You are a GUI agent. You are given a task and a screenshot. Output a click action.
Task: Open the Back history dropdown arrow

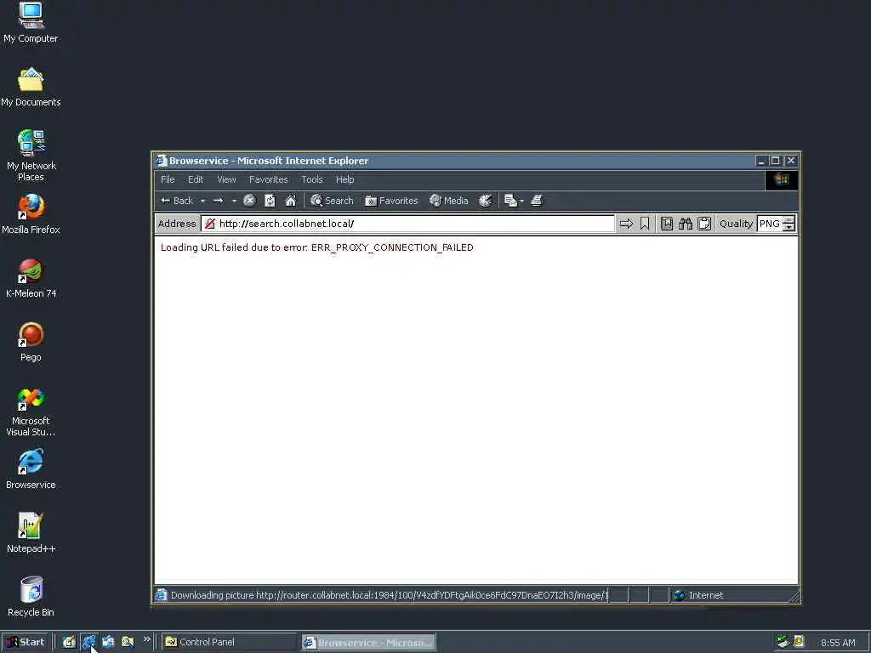click(202, 201)
